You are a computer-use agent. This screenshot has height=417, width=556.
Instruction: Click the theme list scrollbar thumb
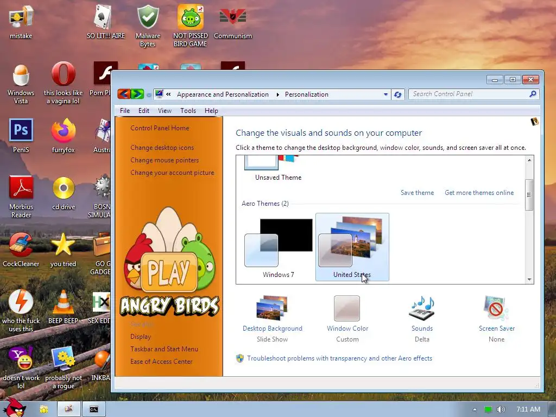(529, 195)
